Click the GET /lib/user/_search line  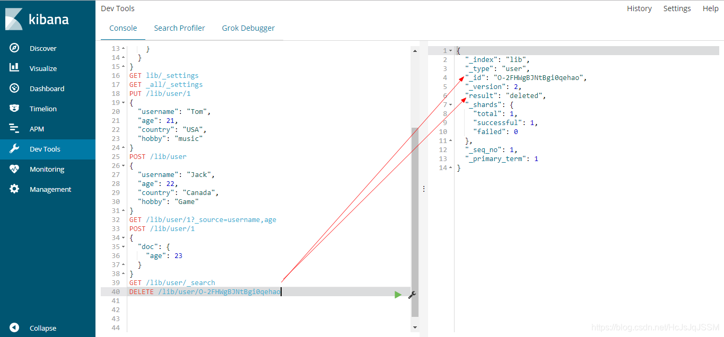click(x=172, y=283)
